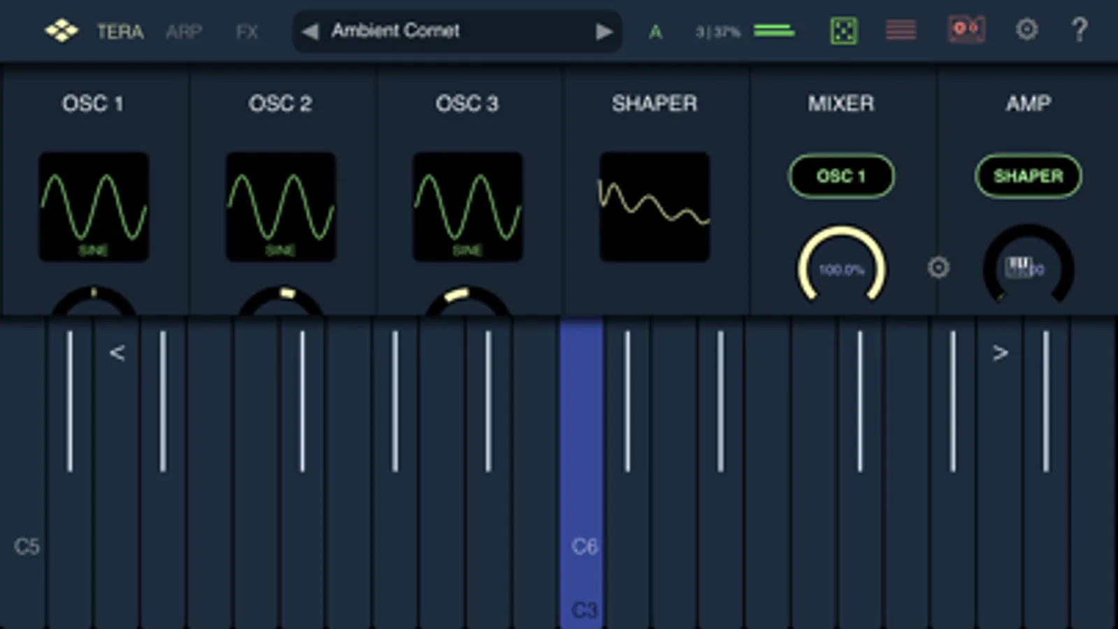Click the CPU load percentage readout
Image resolution: width=1118 pixels, height=629 pixels.
tap(717, 31)
